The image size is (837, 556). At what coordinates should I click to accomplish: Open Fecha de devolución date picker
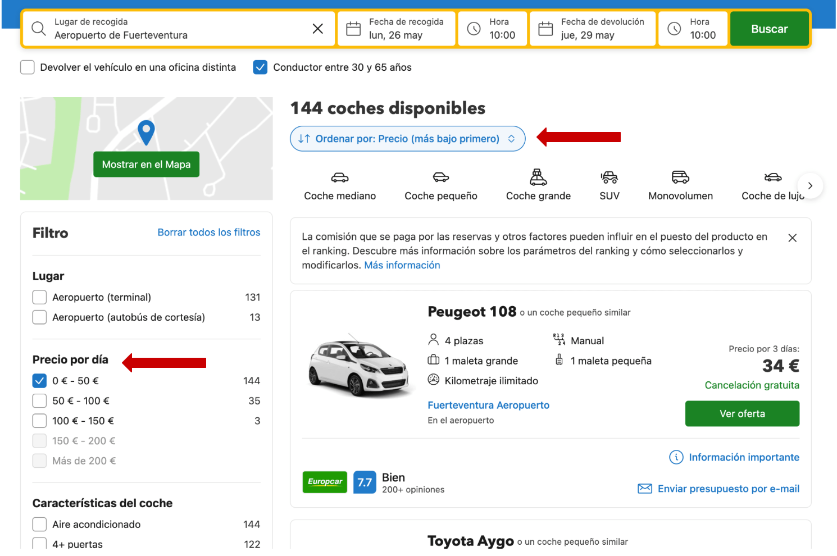tap(593, 29)
